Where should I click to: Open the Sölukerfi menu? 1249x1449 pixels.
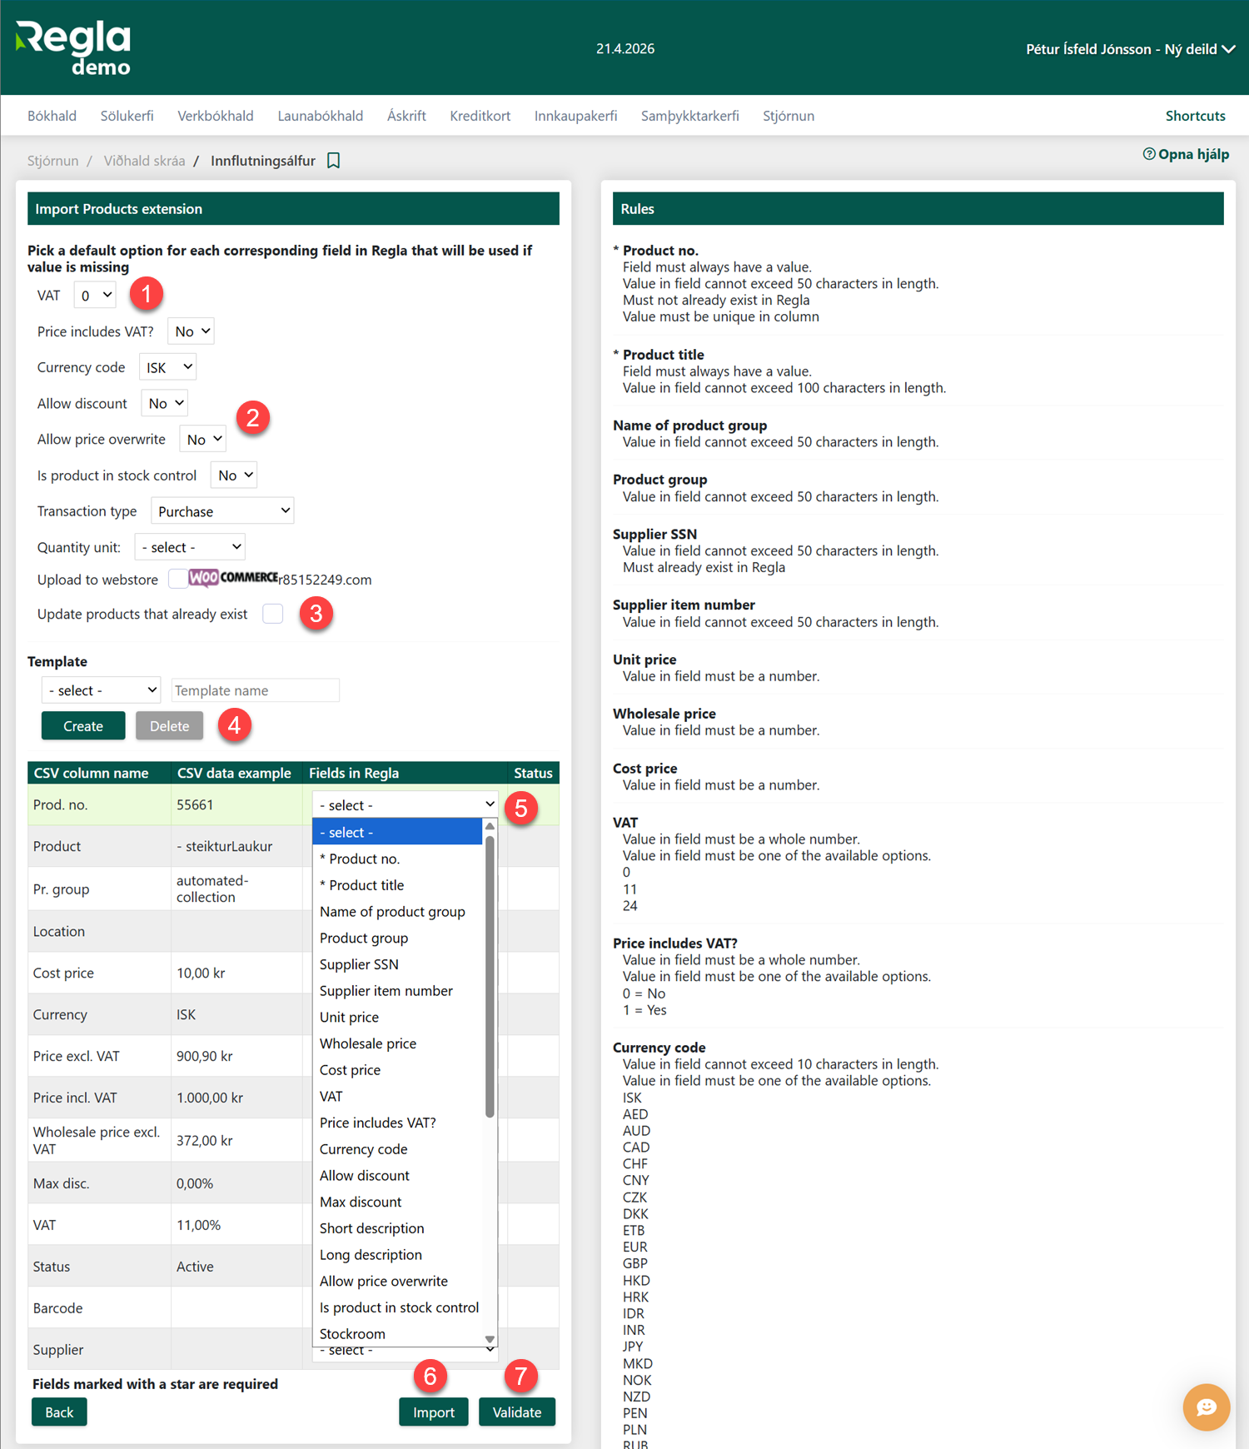(127, 116)
